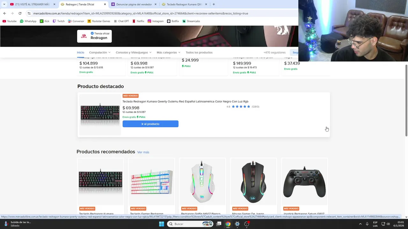The height and width of the screenshot is (229, 408).
Task: Switch to Teclado Redragon Kumara tab
Action: [x=184, y=4]
